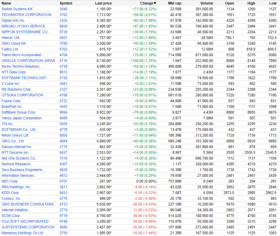Click the Low column header

(273, 3)
